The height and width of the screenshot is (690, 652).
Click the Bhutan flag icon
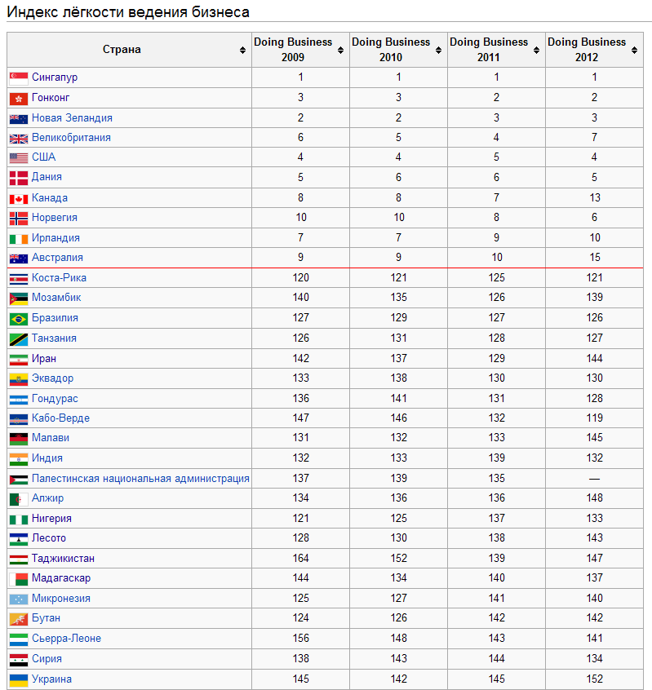coord(19,619)
